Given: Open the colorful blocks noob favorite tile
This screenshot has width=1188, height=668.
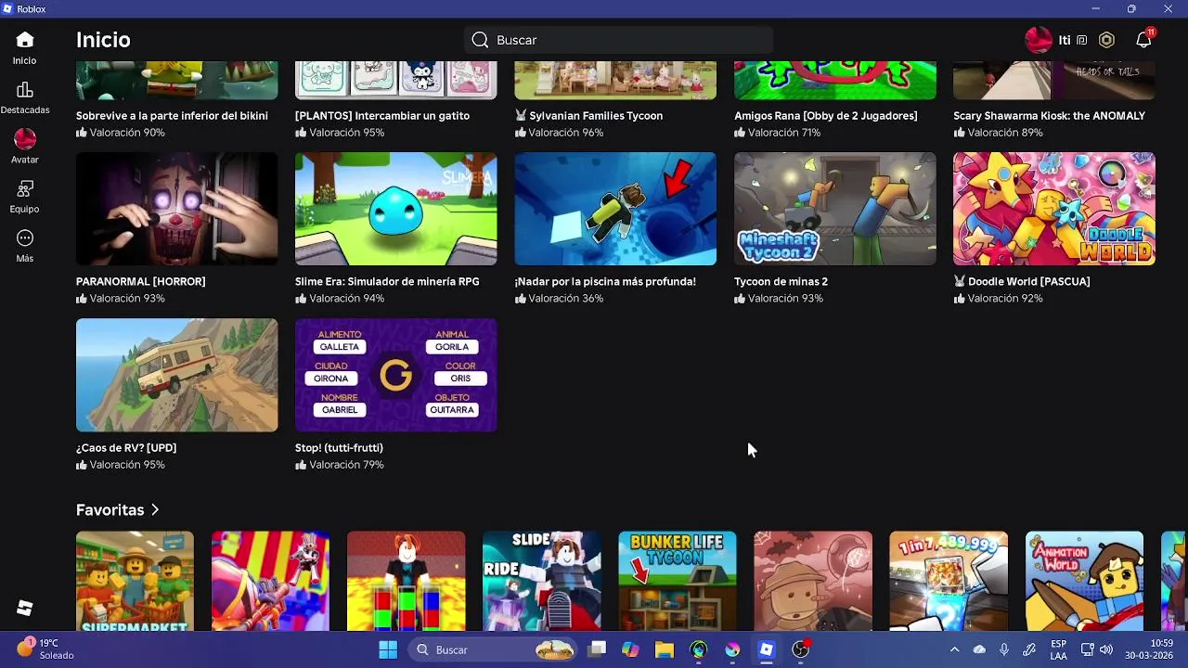Looking at the screenshot, I should [x=406, y=581].
